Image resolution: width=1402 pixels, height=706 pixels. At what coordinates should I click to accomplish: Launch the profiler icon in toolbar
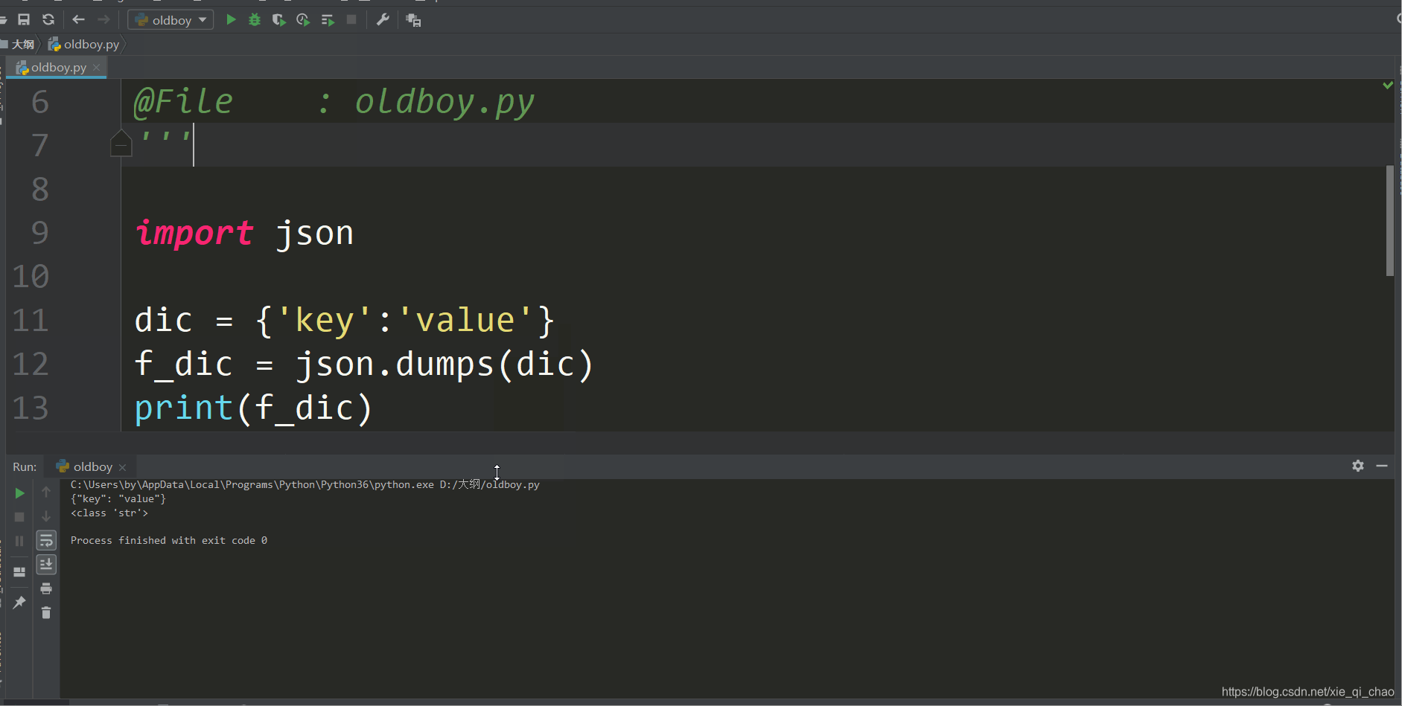(x=303, y=20)
